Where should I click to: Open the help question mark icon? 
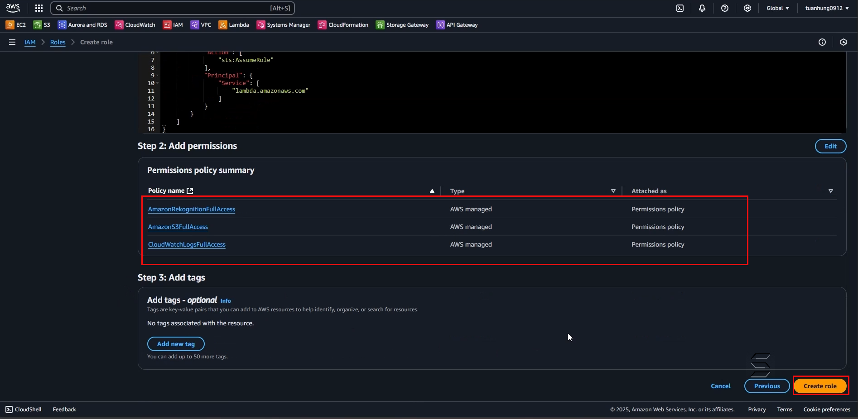[725, 8]
